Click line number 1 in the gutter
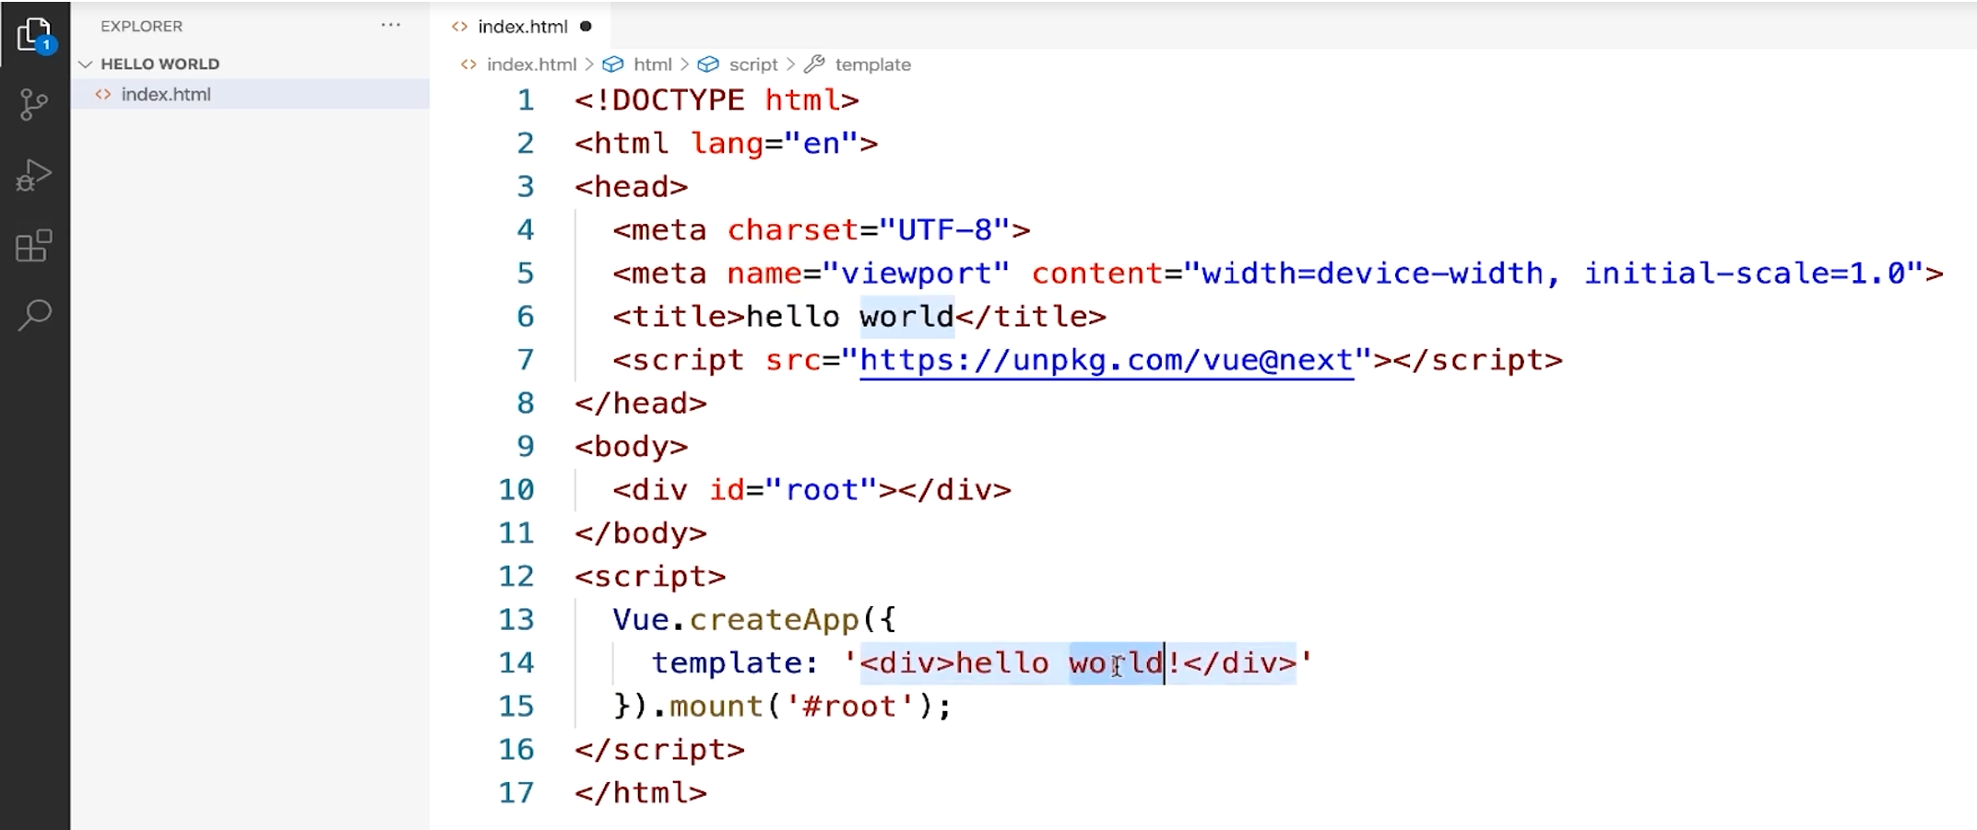1977x830 pixels. (526, 99)
